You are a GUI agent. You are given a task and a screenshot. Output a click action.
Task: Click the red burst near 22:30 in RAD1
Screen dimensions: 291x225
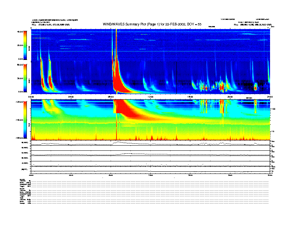coord(256,87)
